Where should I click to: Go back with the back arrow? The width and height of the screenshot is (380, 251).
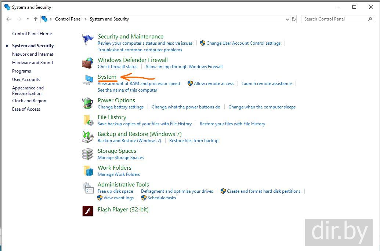(x=8, y=19)
